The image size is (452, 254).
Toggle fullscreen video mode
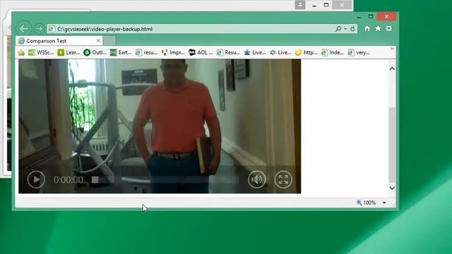(x=283, y=179)
